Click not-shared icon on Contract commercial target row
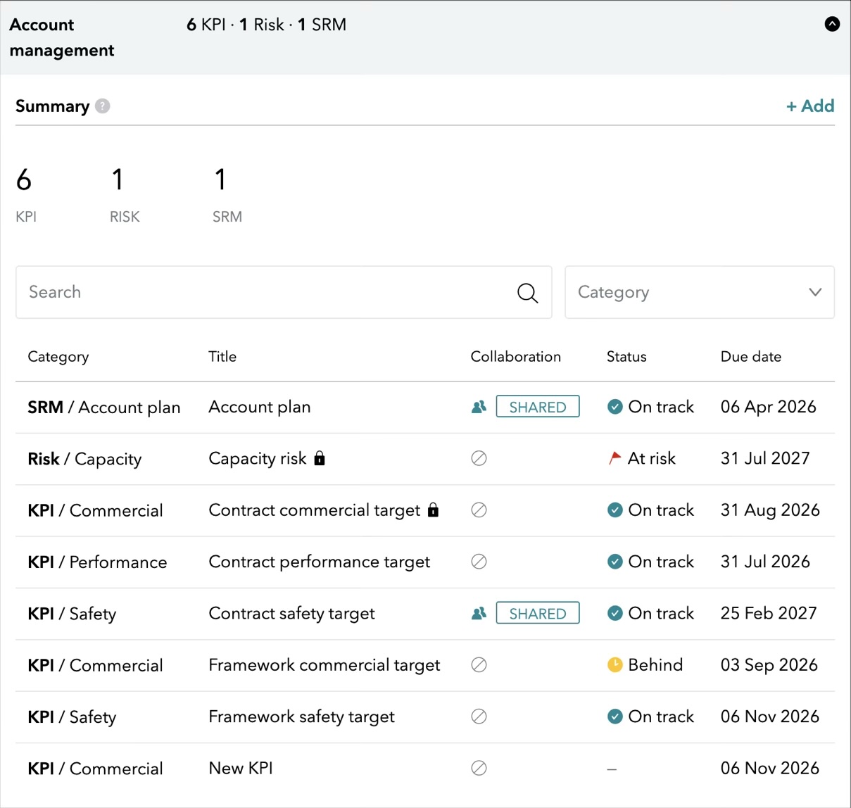 [x=479, y=510]
